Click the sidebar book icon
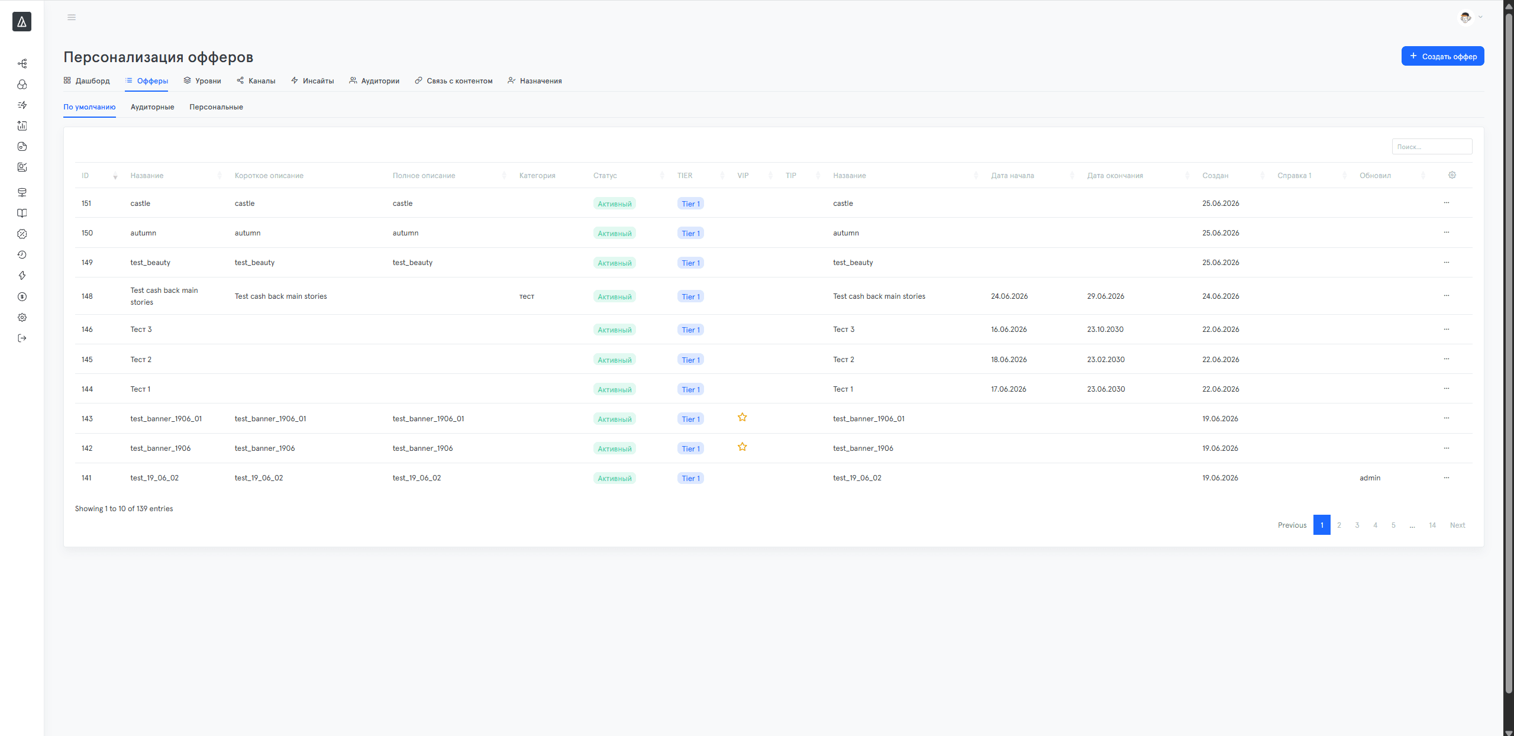The width and height of the screenshot is (1514, 736). (22, 213)
